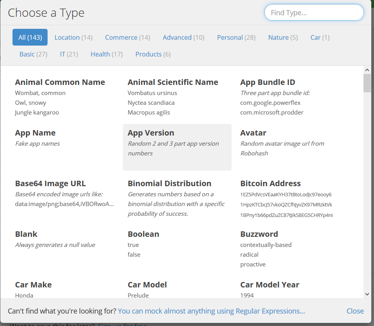Switch to the Nature tab
This screenshot has width=374, height=326.
click(x=283, y=37)
